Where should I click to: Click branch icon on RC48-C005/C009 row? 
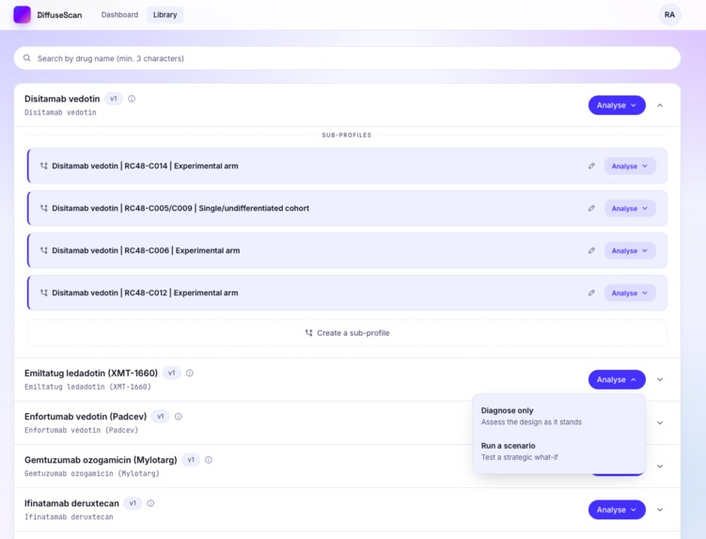43,208
